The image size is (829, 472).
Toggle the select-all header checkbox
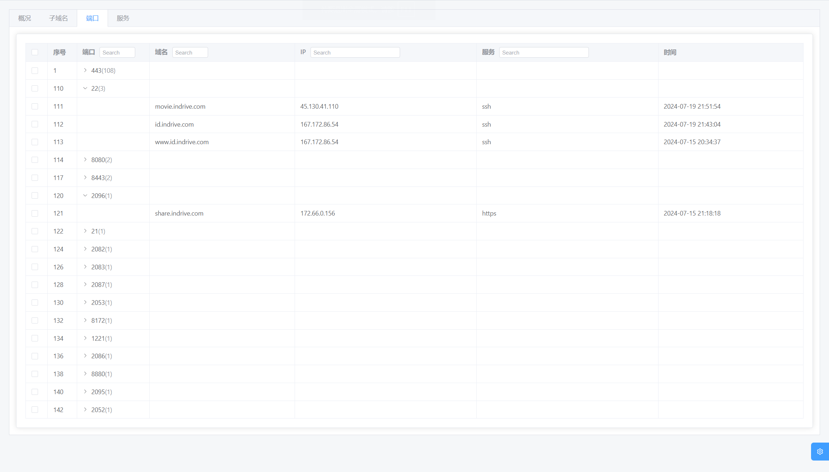[35, 52]
